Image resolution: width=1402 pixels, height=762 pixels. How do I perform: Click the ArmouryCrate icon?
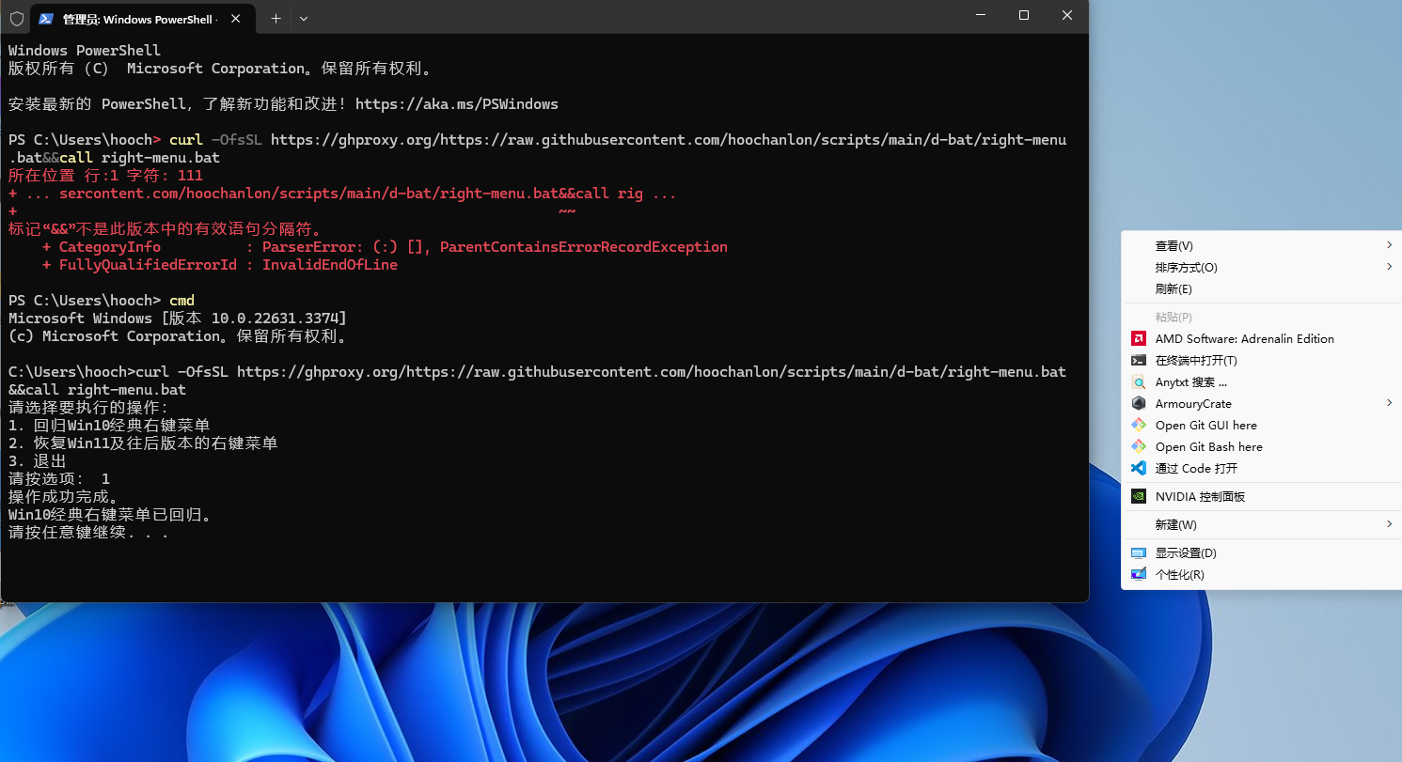coord(1139,403)
